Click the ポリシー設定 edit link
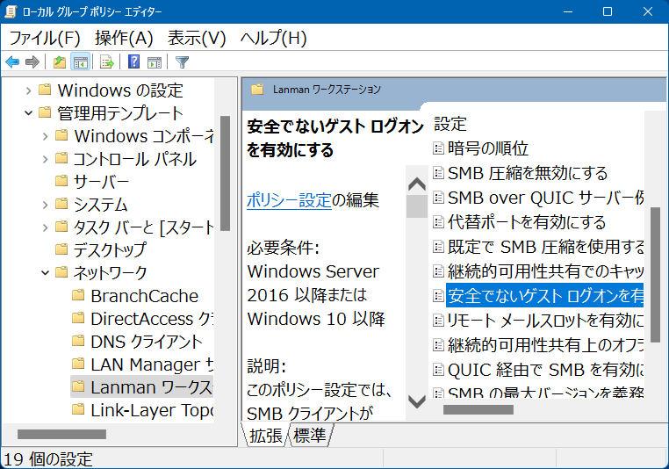 pos(289,199)
